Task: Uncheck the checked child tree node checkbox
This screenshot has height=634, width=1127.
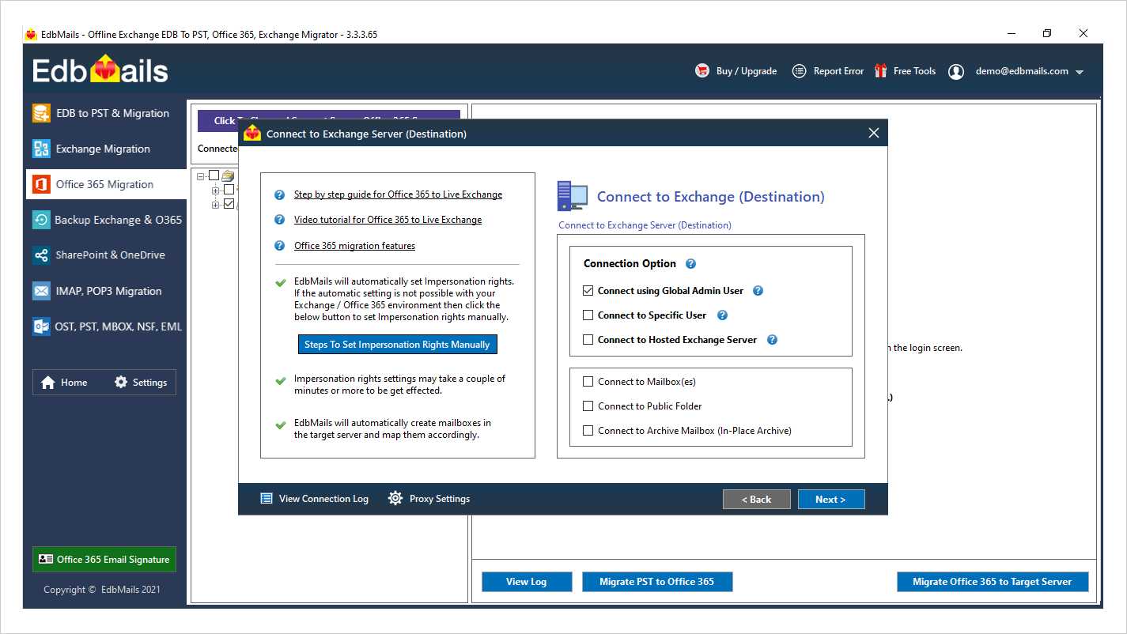Action: (x=229, y=204)
